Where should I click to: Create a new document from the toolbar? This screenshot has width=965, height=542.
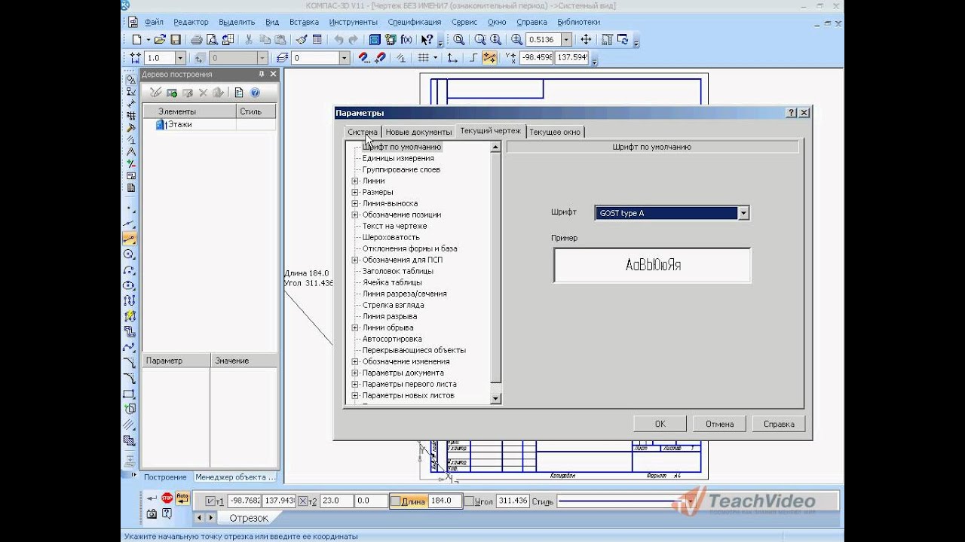coord(136,40)
